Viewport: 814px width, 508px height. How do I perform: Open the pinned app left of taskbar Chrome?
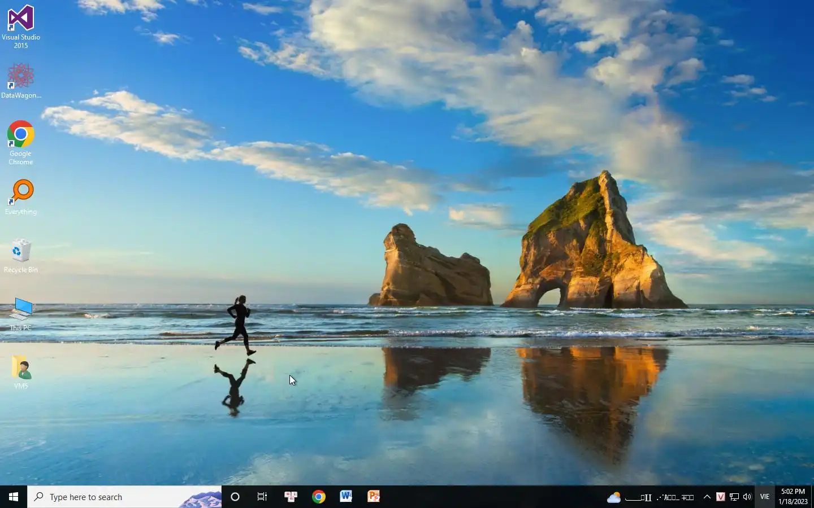(291, 497)
